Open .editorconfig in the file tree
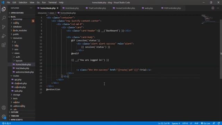 19,106
